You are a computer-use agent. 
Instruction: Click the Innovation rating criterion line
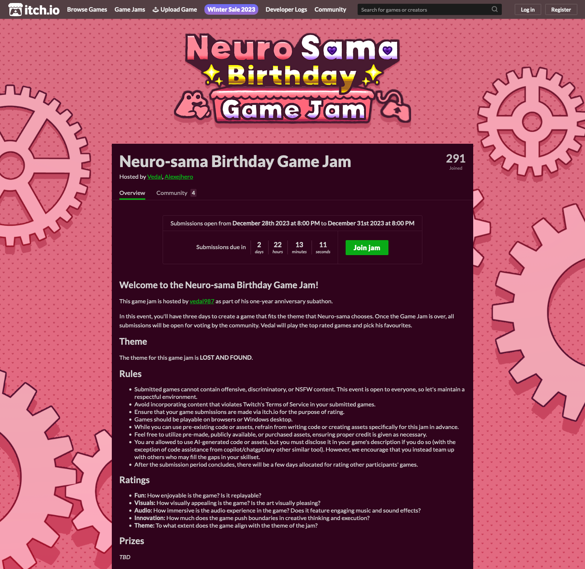pos(252,518)
